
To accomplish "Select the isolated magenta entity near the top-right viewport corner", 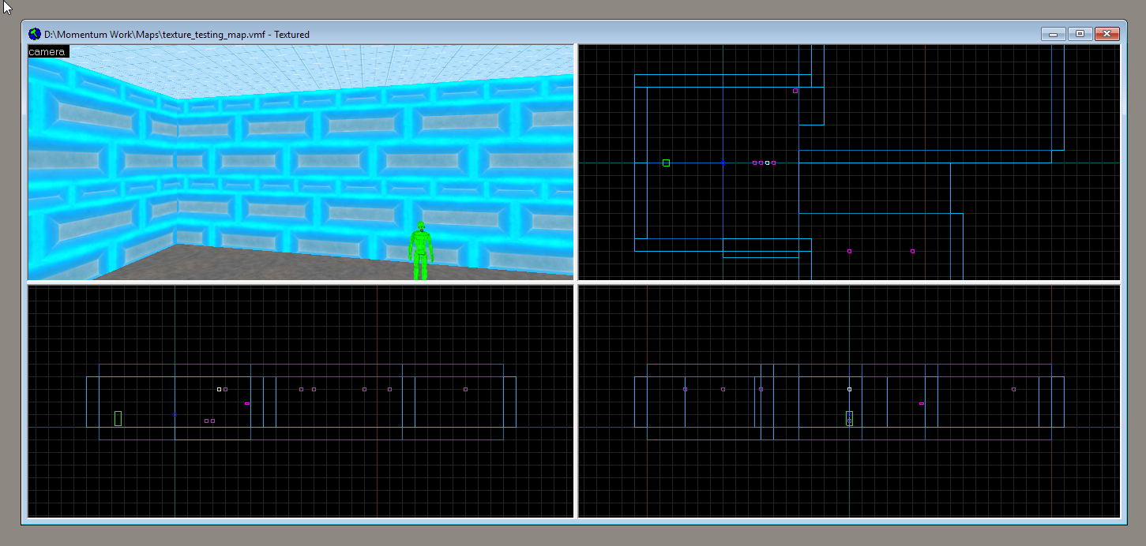I will click(794, 91).
